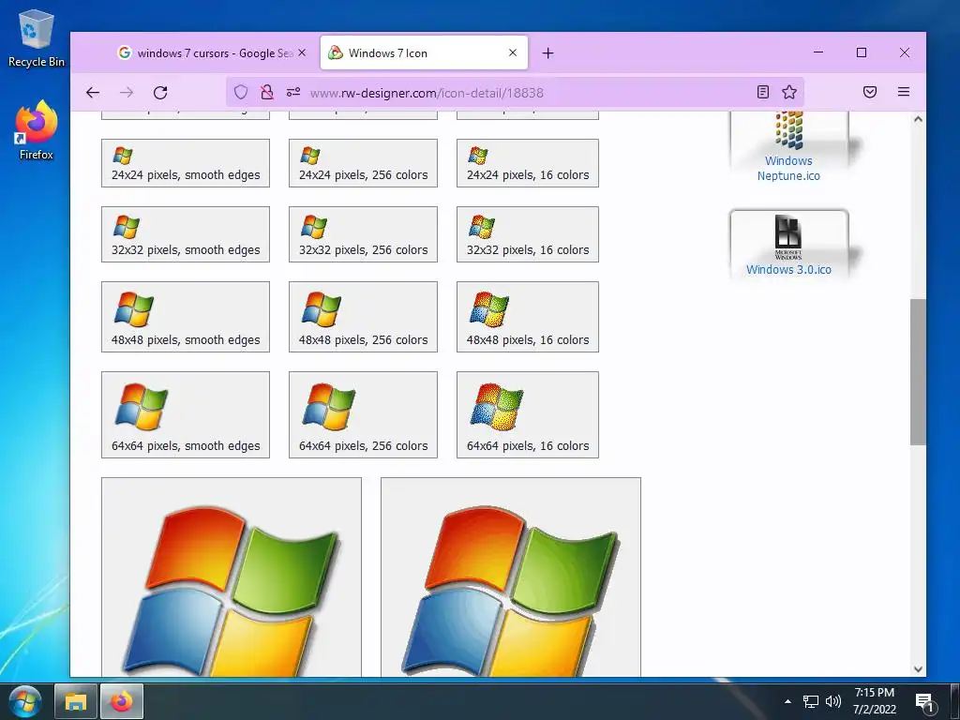The image size is (960, 720).
Task: Open the site permissions icon in address bar
Action: (293, 93)
